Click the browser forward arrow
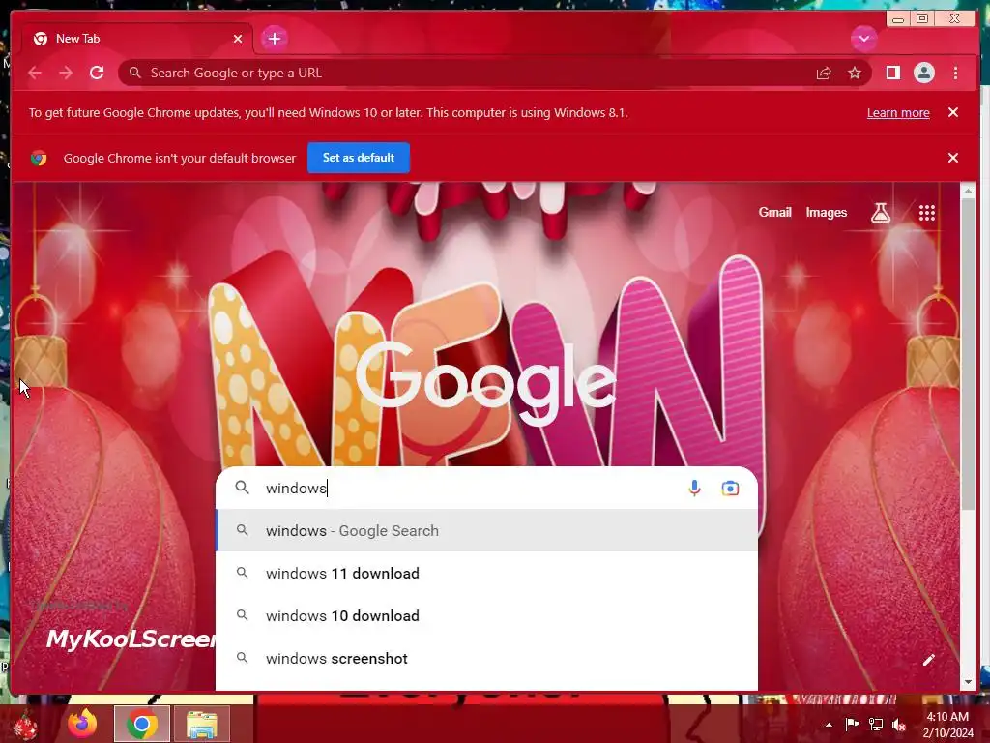 (66, 73)
